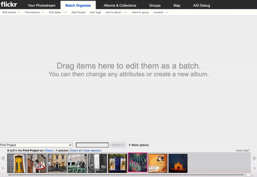The image size is (257, 177).
Task: Select the warning road sign thumbnail
Action: point(37,163)
